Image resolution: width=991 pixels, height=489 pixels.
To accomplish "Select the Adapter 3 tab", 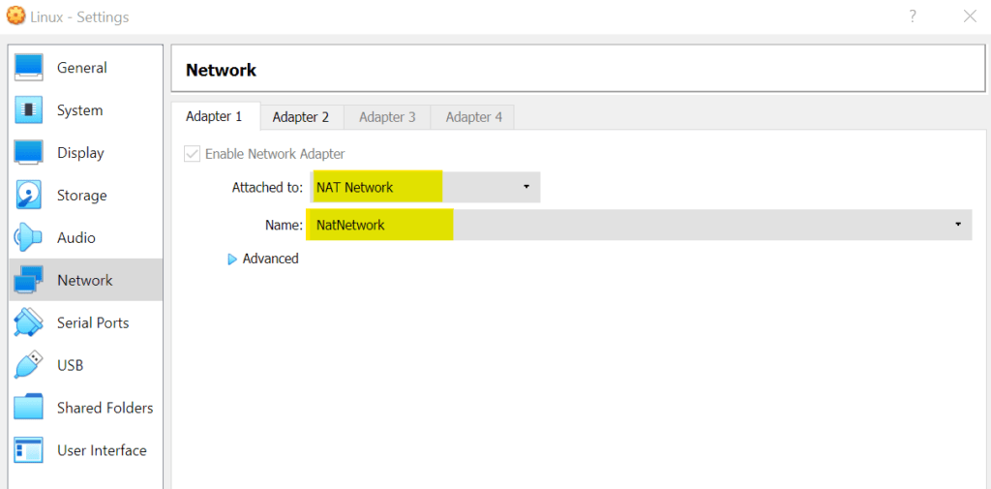I will 387,117.
